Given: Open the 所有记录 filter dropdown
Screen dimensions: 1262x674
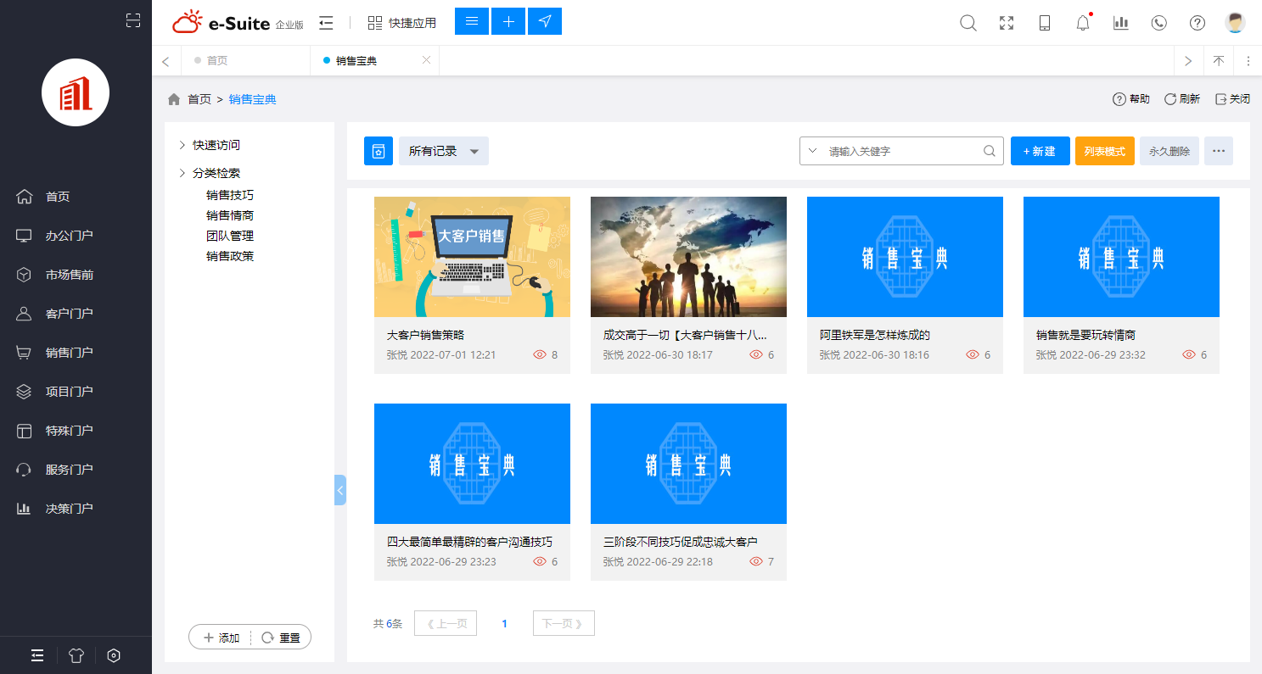Looking at the screenshot, I should coord(443,150).
